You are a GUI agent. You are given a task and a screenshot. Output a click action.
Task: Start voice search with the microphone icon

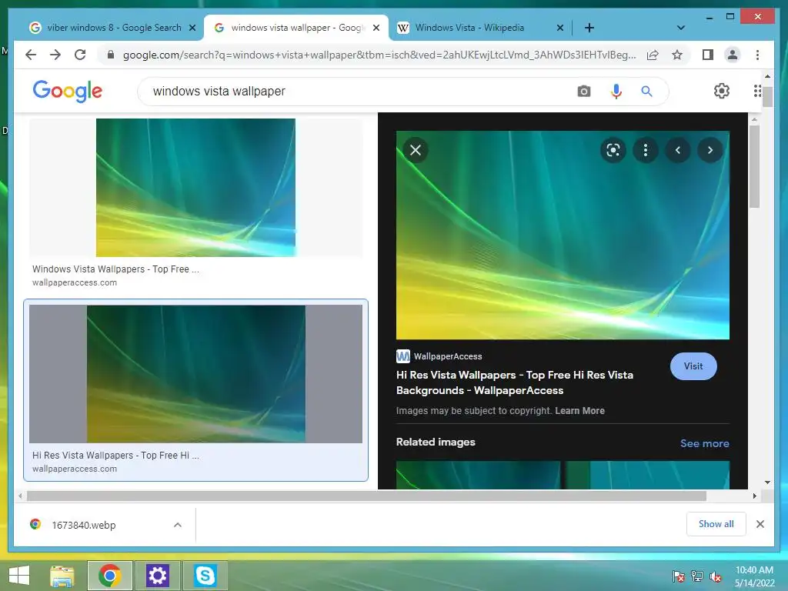pyautogui.click(x=616, y=92)
